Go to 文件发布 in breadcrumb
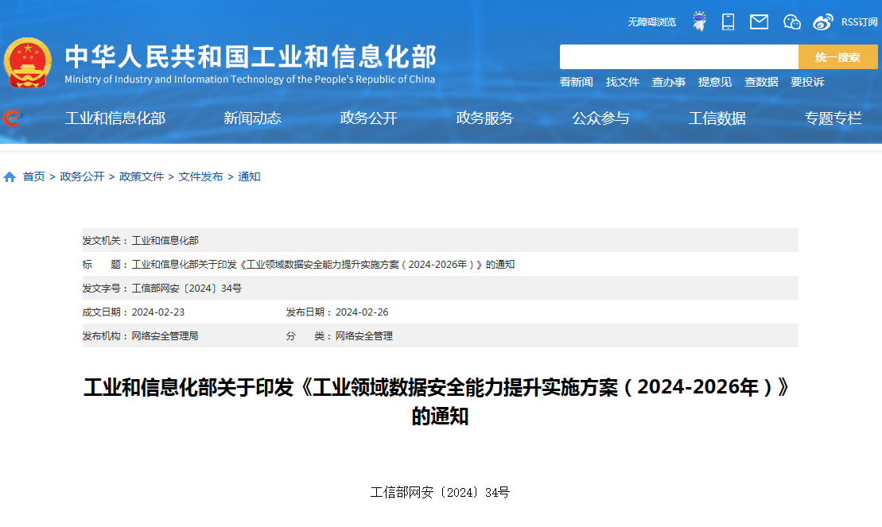882x527 pixels. point(200,176)
